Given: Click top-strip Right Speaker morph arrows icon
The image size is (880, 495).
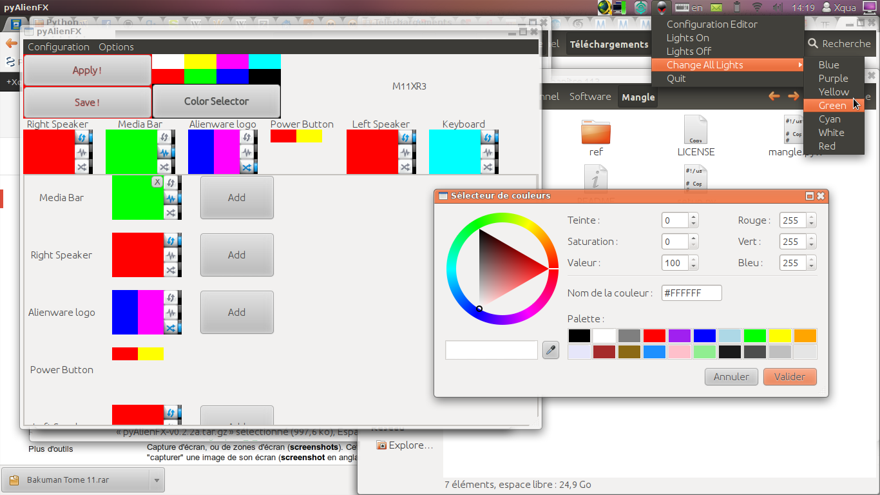Looking at the screenshot, I should coord(82,137).
